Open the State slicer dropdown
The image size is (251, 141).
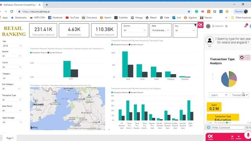[x=160, y=30]
